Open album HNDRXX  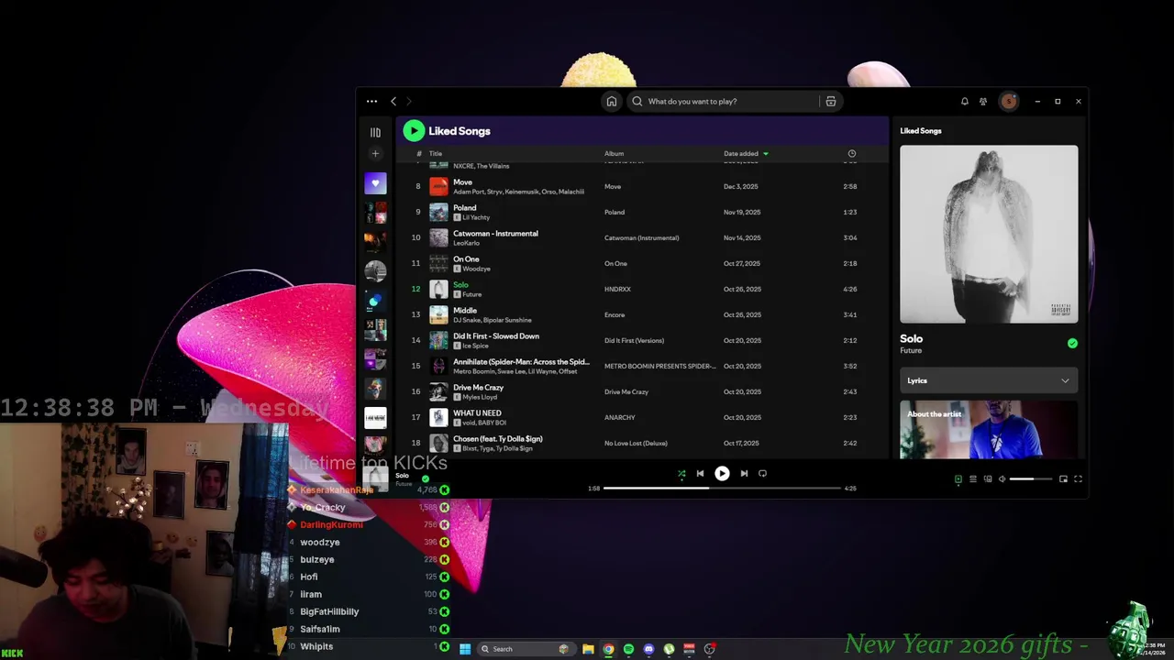617,289
